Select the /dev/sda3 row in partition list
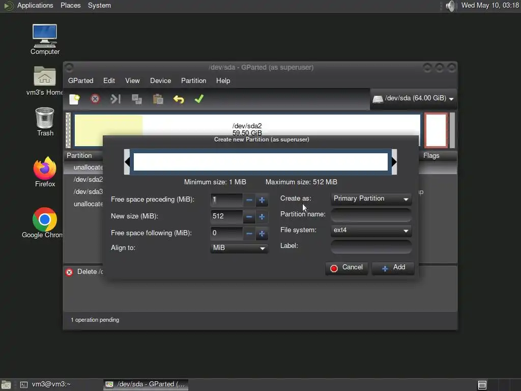 coord(88,192)
